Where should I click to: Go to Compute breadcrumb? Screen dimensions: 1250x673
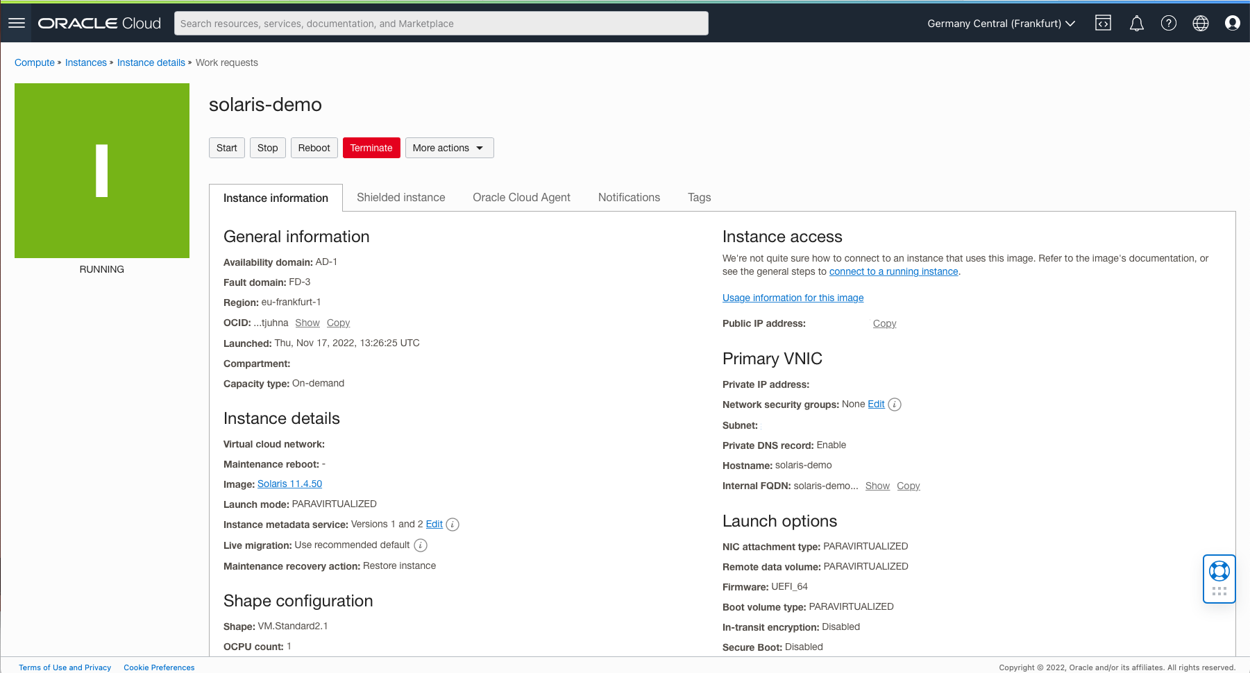pos(35,62)
